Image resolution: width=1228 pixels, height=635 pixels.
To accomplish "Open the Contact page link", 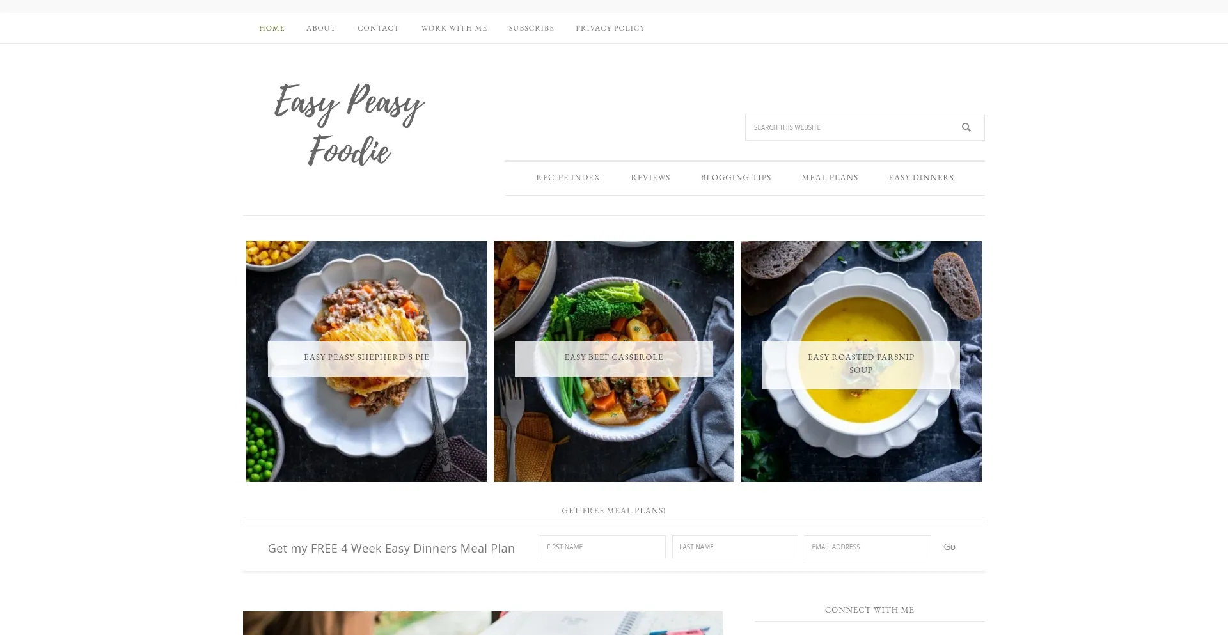I will point(379,28).
